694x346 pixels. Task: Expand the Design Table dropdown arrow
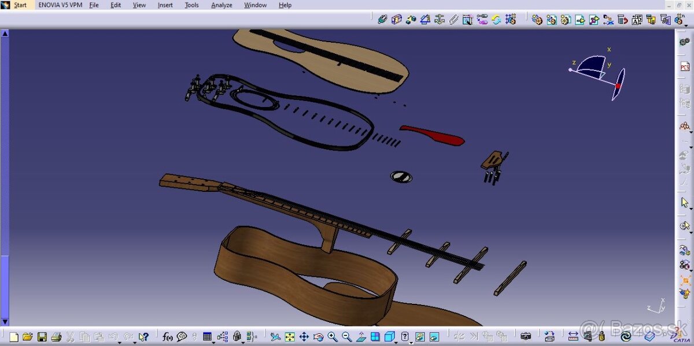[215, 341]
